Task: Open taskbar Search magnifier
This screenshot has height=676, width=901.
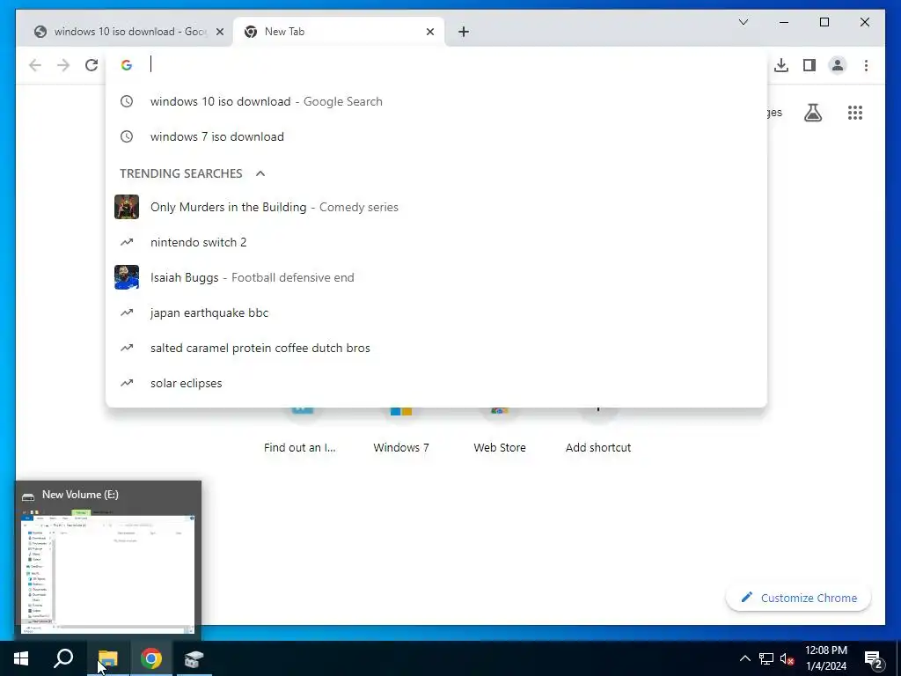Action: pos(63,658)
